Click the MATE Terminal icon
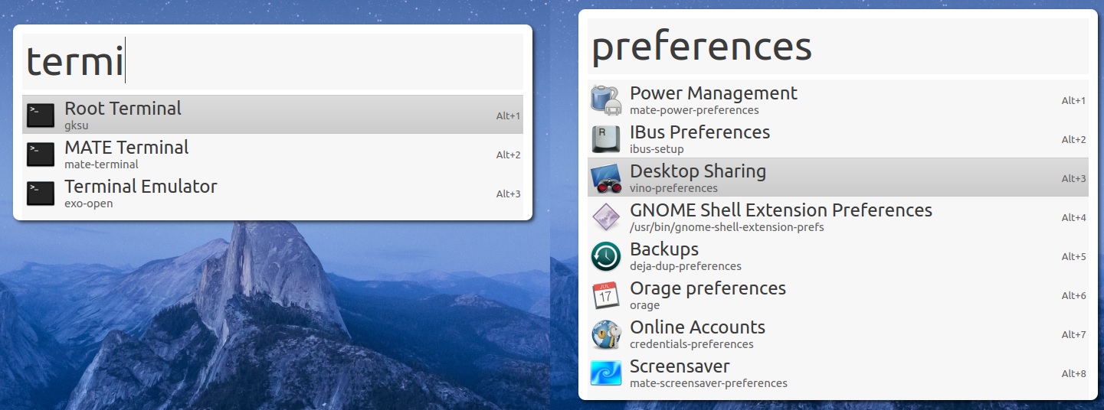 pyautogui.click(x=41, y=154)
